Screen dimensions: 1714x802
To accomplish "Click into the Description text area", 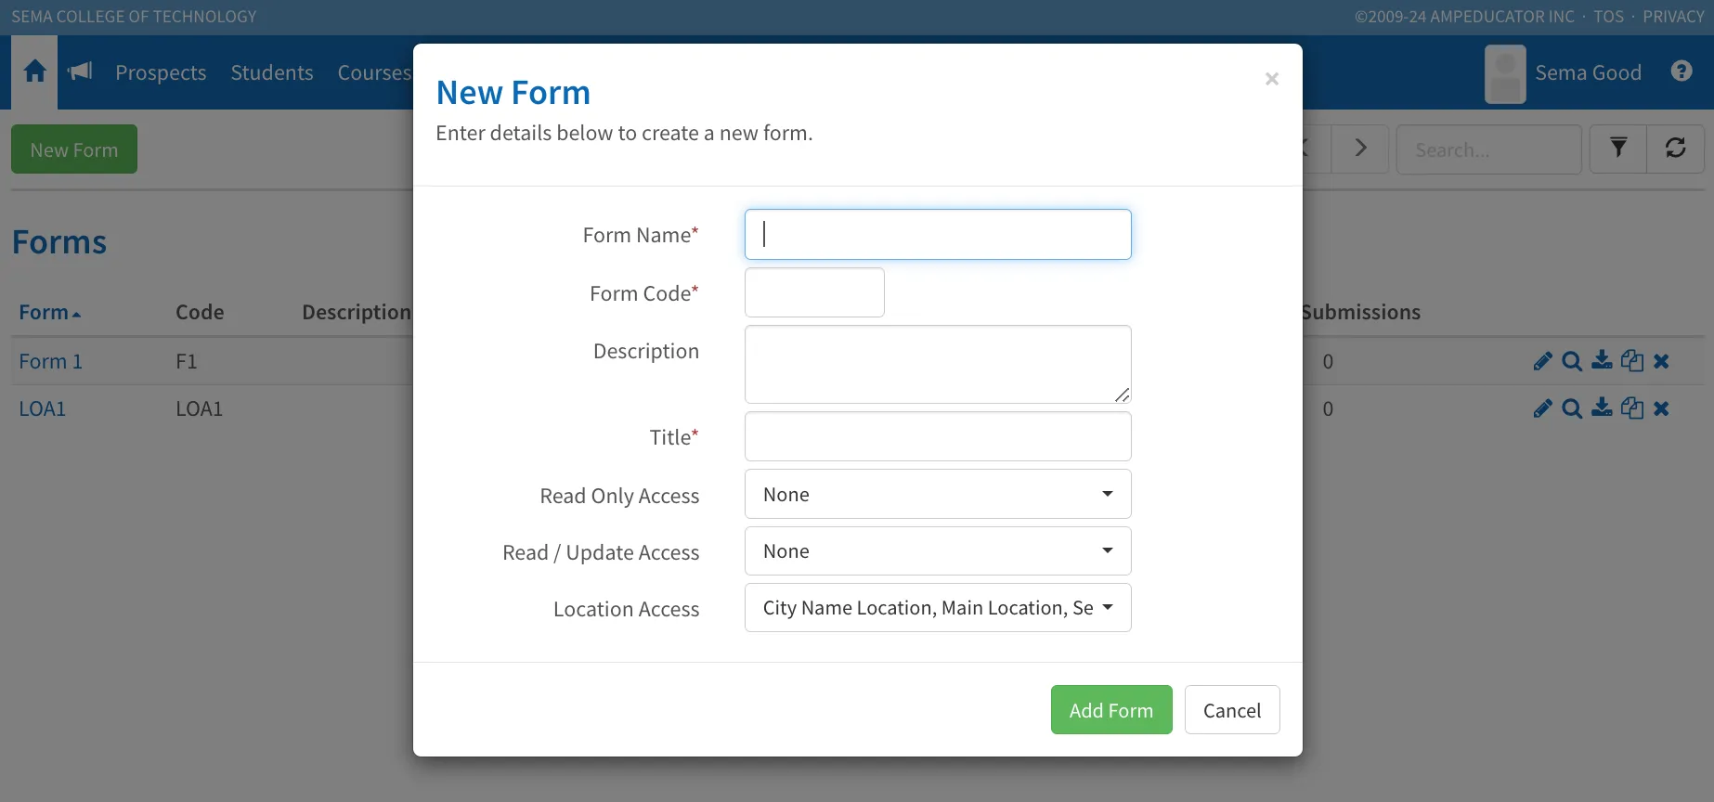I will (938, 364).
